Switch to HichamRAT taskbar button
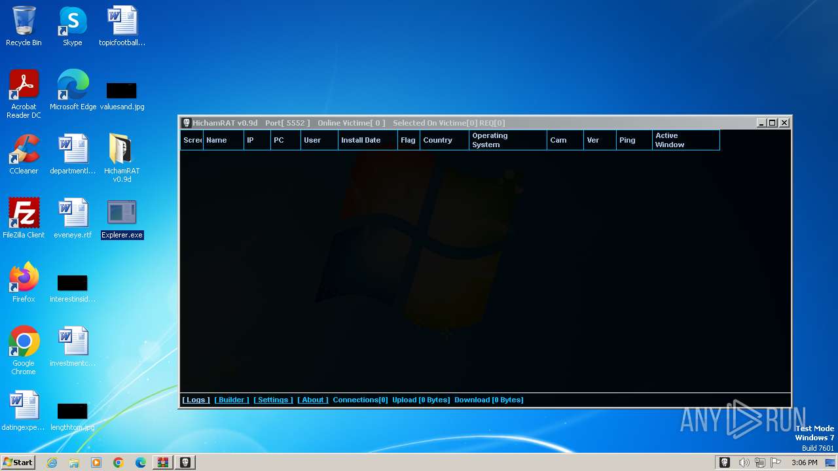This screenshot has width=838, height=471. [x=185, y=462]
